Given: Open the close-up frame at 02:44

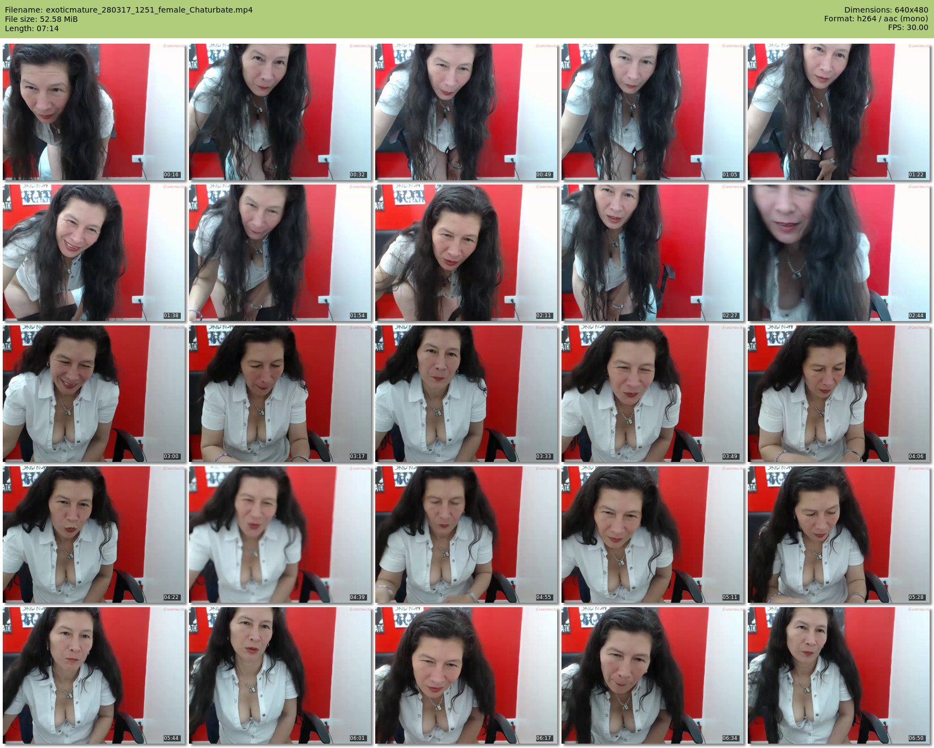Looking at the screenshot, I should click(839, 253).
